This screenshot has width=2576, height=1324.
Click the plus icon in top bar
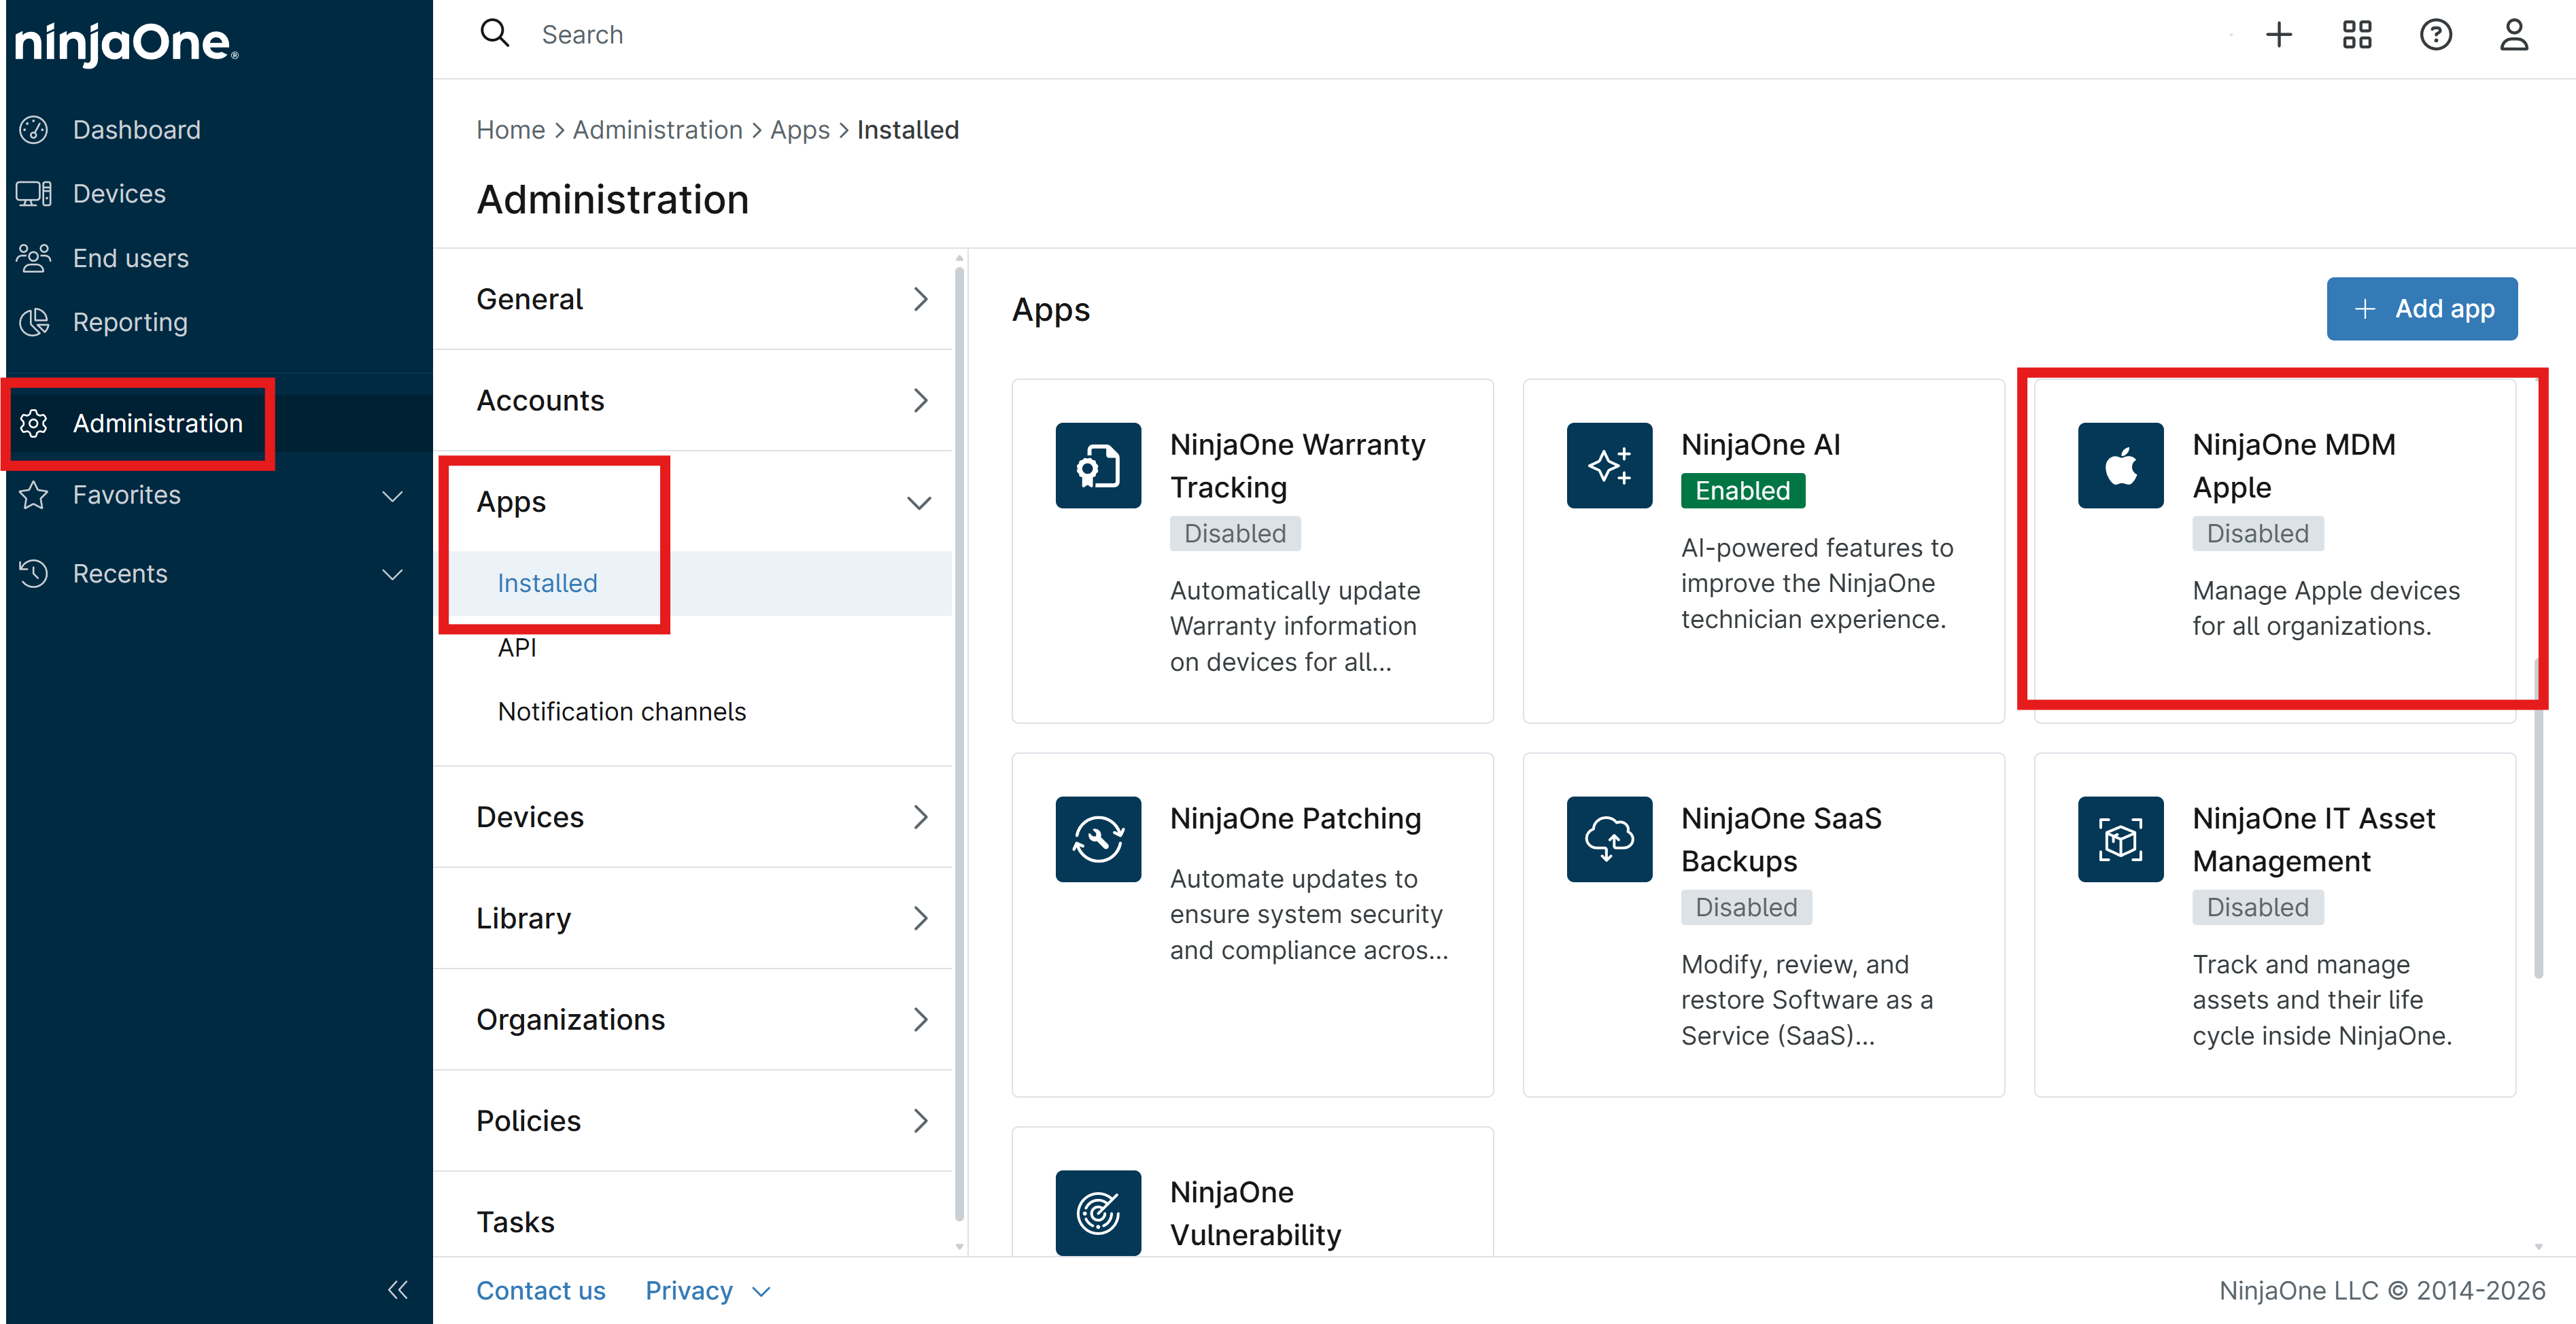[x=2279, y=35]
